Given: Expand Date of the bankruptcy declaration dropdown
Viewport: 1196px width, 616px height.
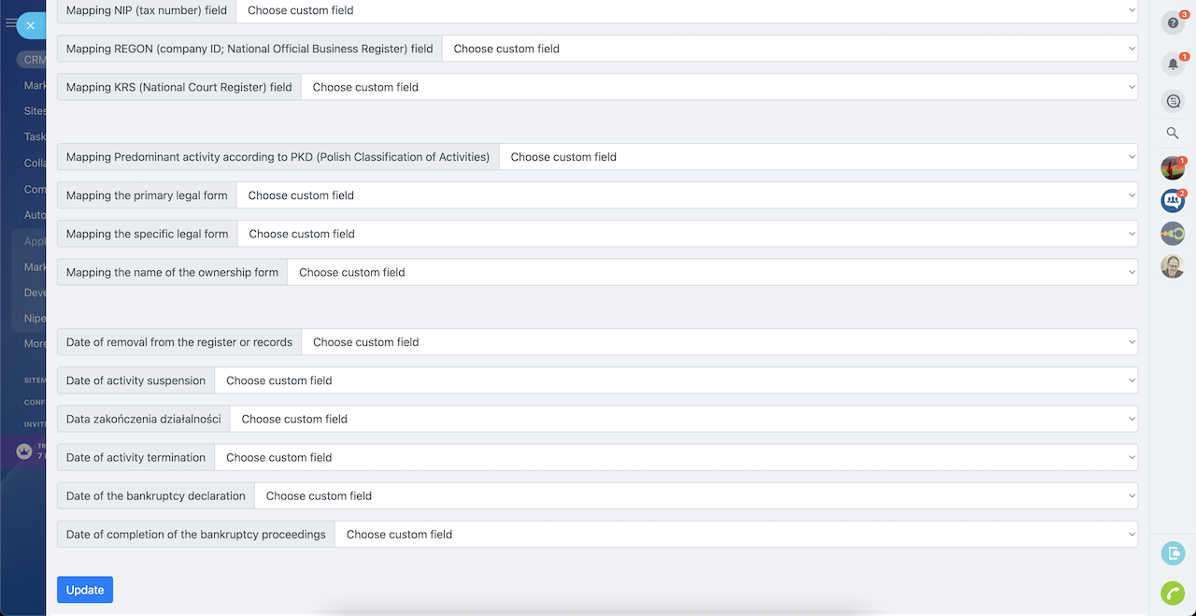Looking at the screenshot, I should pos(695,495).
